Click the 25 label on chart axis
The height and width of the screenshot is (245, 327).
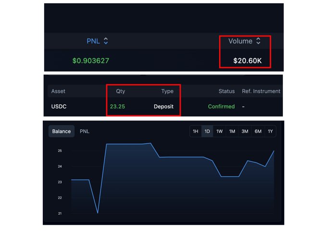coord(60,151)
